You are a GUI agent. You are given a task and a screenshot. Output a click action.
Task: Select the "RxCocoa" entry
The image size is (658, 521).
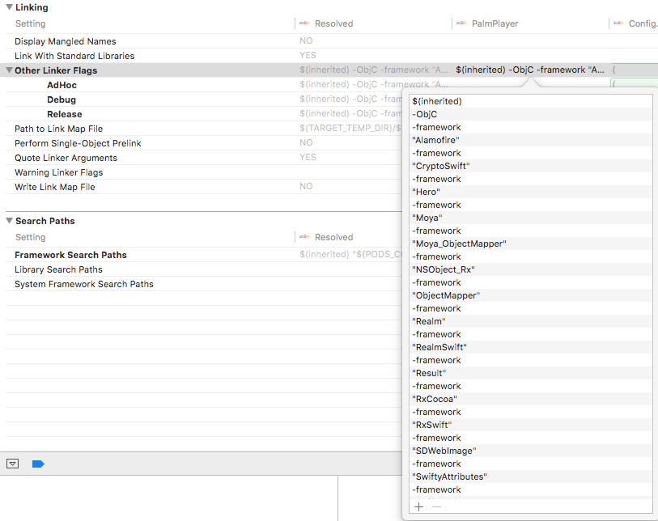tap(530, 399)
